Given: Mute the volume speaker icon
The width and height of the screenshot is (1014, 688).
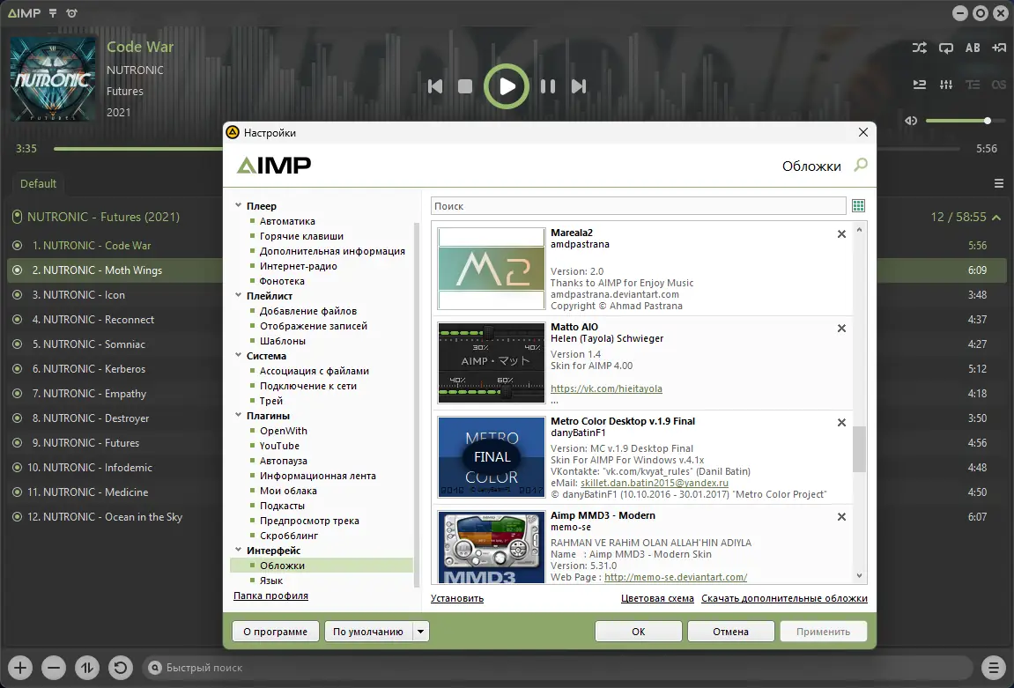Looking at the screenshot, I should (x=911, y=121).
